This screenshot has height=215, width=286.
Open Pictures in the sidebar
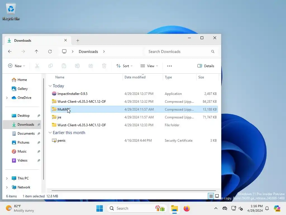23,142
